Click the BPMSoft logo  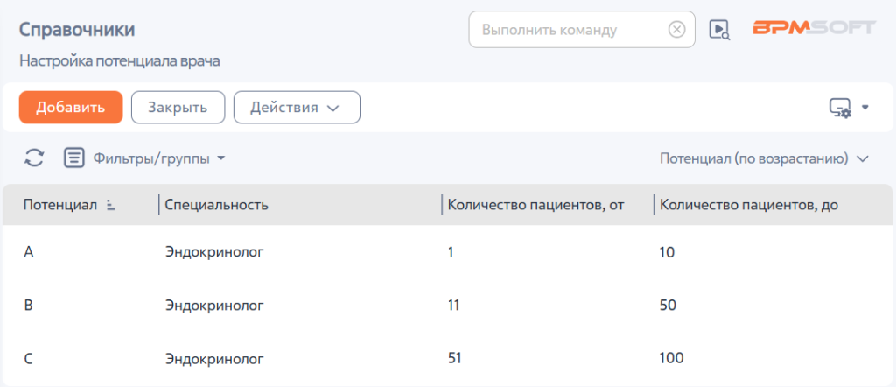[x=814, y=28]
